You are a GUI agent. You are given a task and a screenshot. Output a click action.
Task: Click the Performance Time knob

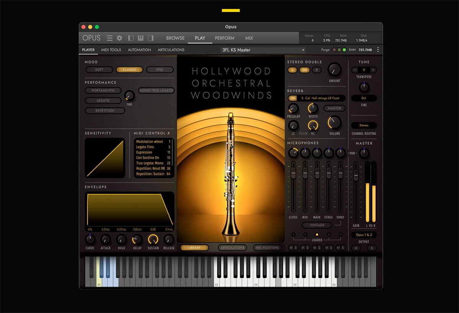click(x=129, y=95)
